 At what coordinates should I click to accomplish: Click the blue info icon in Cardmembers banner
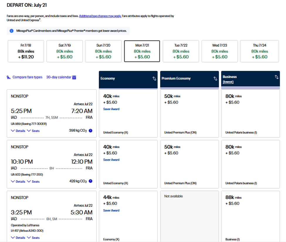click(x=11, y=31)
